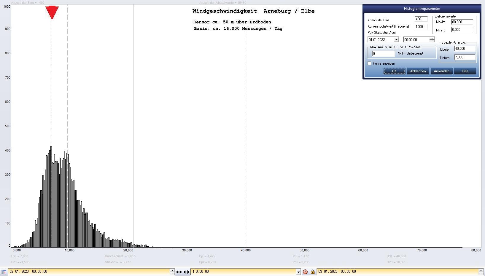Viewport: 485px width, 276px height.
Task: Open the Ppk start date dropdown 01.01.2022
Action: click(396, 40)
